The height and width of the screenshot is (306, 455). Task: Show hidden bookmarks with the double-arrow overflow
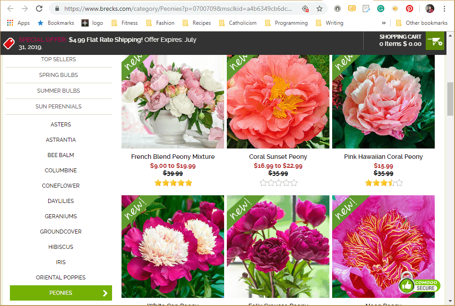pos(383,22)
